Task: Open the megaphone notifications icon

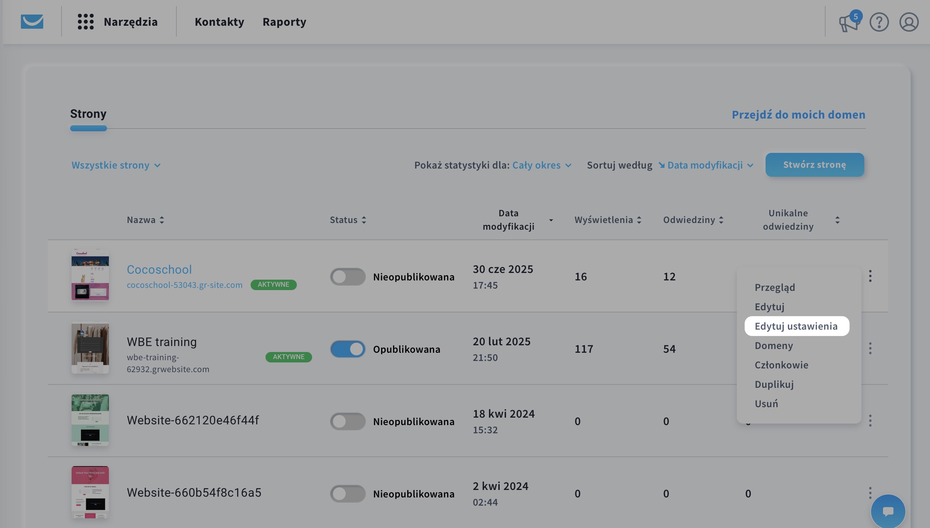Action: (849, 22)
